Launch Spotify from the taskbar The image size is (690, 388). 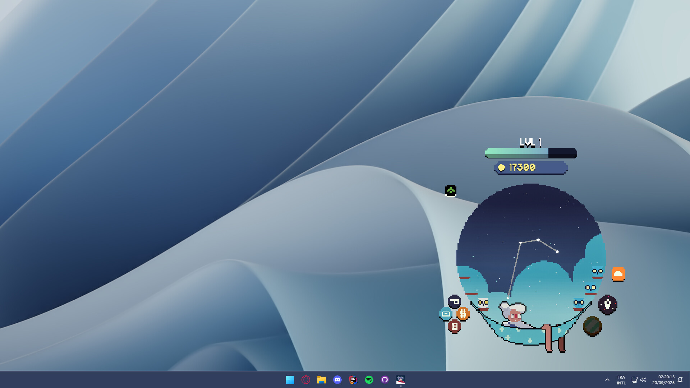[369, 380]
